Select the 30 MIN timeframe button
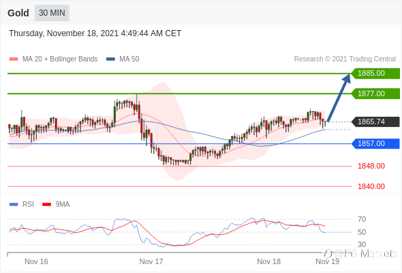Viewport: 402px width, 273px height. 52,13
